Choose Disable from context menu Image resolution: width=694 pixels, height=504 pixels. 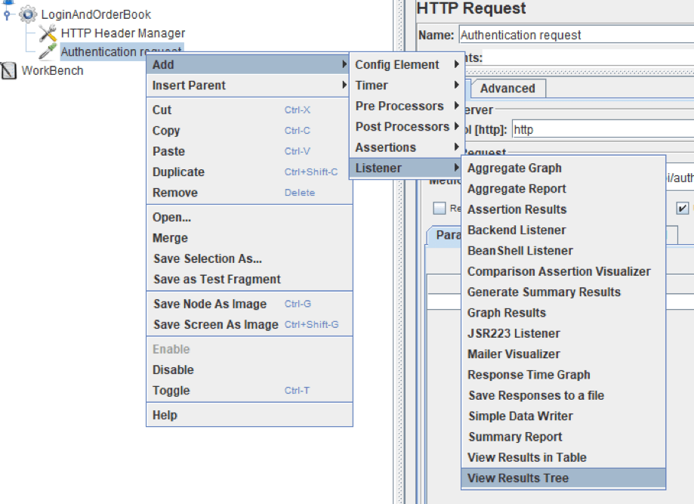click(248, 369)
